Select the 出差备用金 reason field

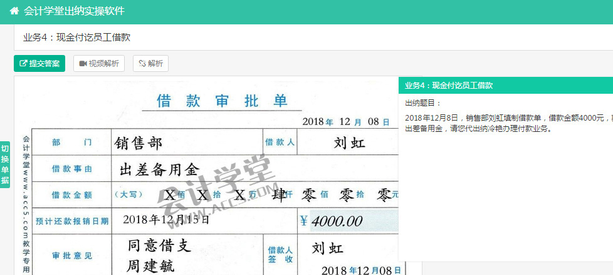point(159,169)
